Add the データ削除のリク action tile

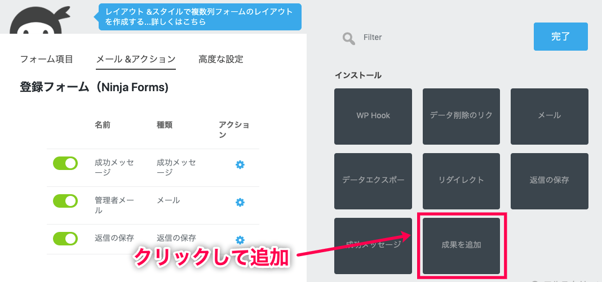pos(461,117)
